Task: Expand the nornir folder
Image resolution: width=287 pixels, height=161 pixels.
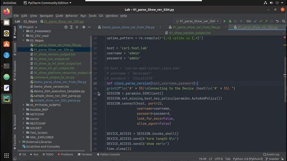Action: pyautogui.click(x=23, y=119)
